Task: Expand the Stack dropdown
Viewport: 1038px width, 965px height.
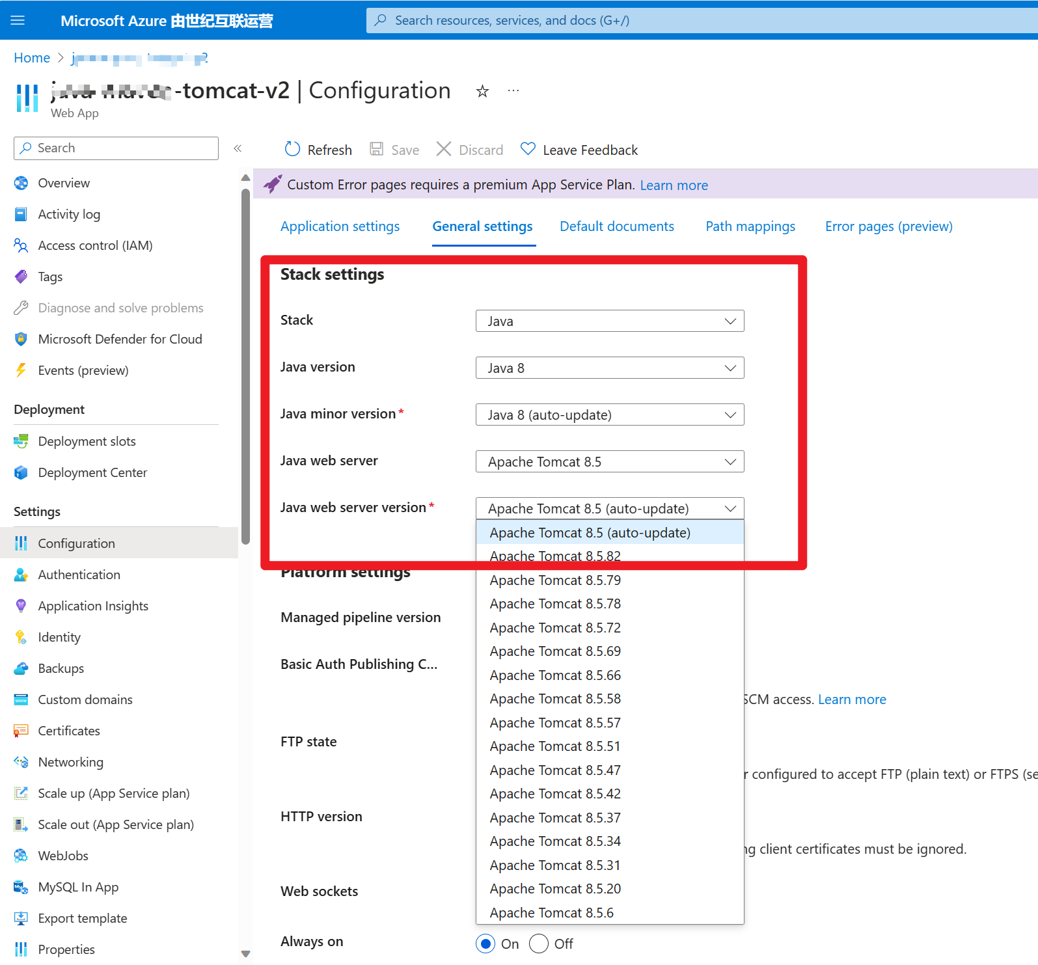Action: [x=609, y=321]
